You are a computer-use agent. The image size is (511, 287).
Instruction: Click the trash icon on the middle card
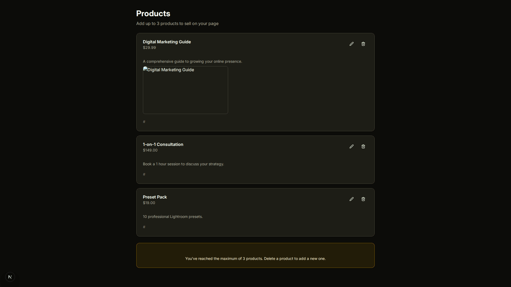click(363, 146)
